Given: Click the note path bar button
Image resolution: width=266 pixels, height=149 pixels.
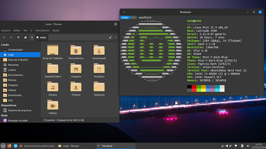Looking at the screenshot, I should click(x=41, y=37).
